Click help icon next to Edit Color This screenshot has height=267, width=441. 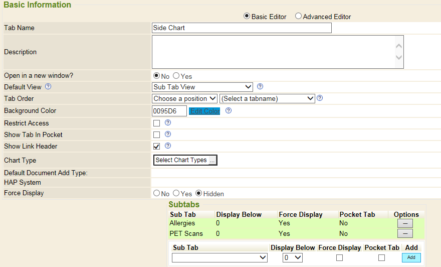point(229,111)
